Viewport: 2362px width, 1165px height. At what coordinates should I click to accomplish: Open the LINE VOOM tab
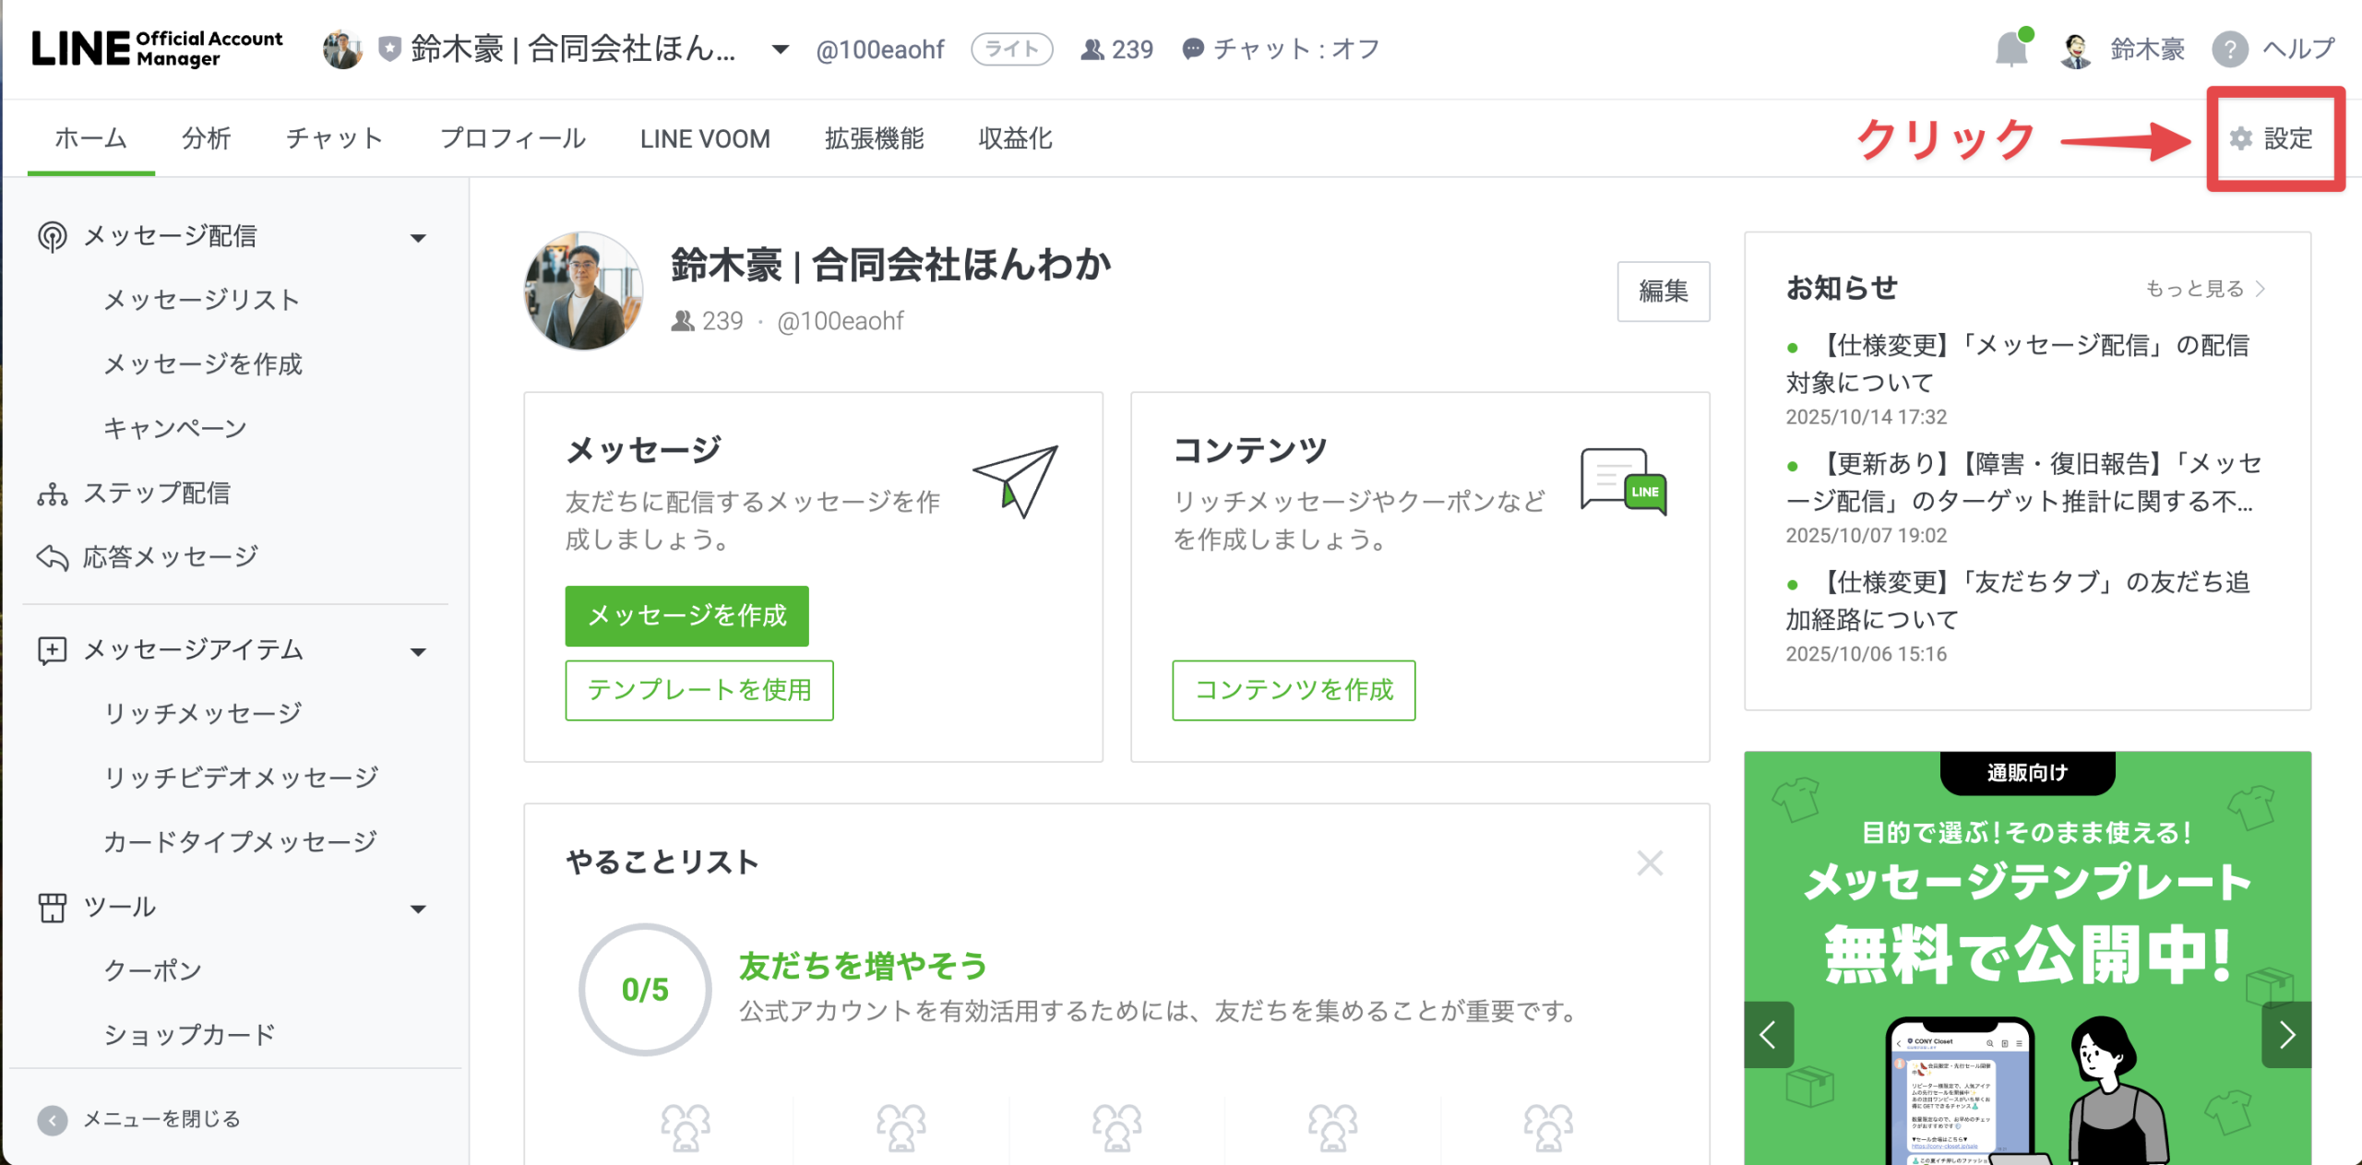point(705,138)
